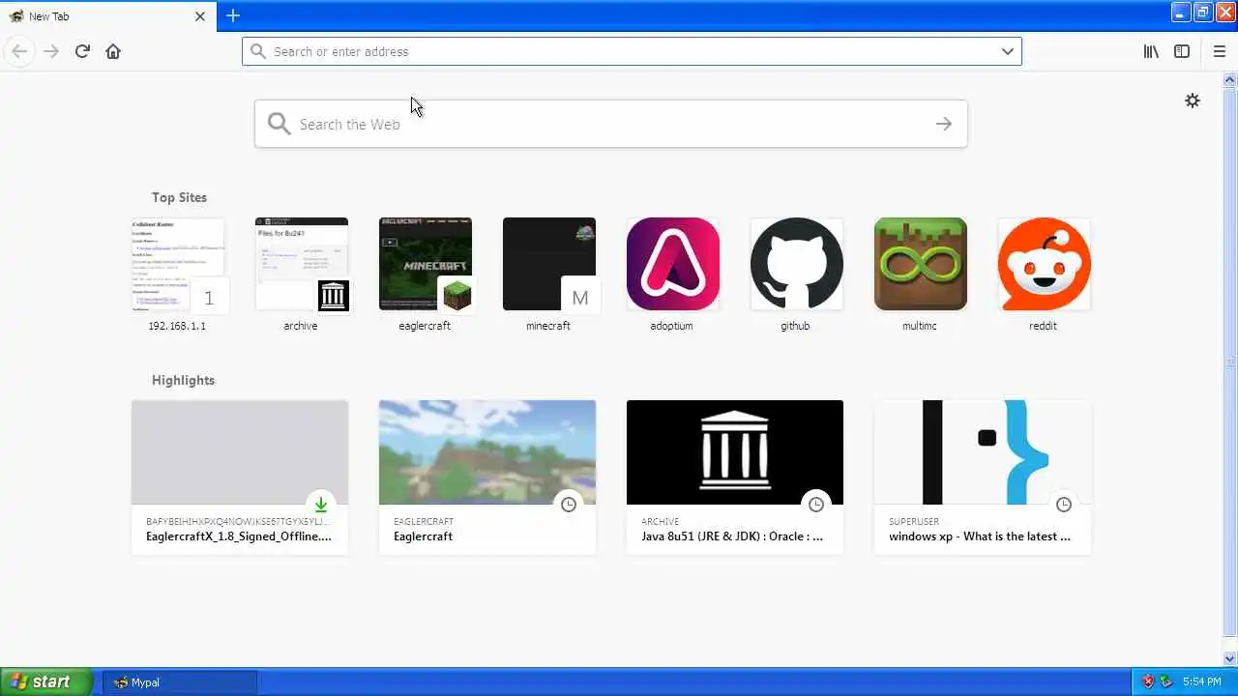
Task: Go to the Home page icon
Action: pos(113,51)
